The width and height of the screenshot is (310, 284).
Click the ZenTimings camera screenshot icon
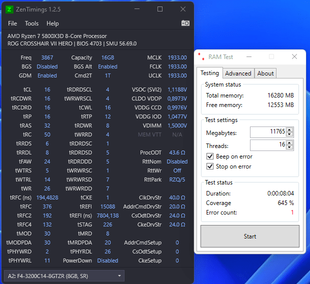185,23
